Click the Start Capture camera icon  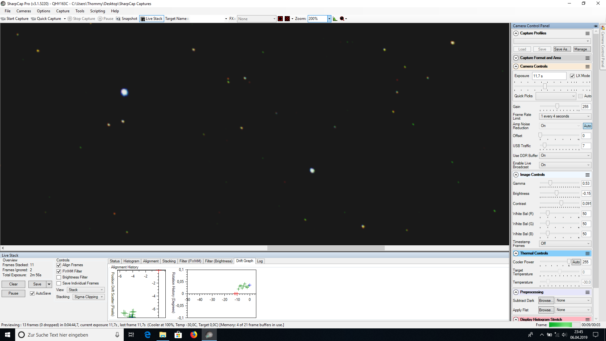(x=3, y=19)
